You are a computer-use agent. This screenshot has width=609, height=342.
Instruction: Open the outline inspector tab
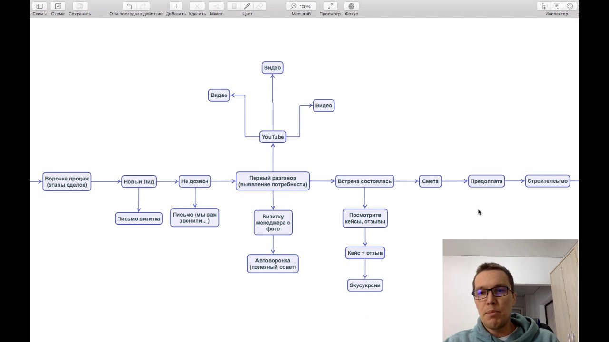coord(544,6)
